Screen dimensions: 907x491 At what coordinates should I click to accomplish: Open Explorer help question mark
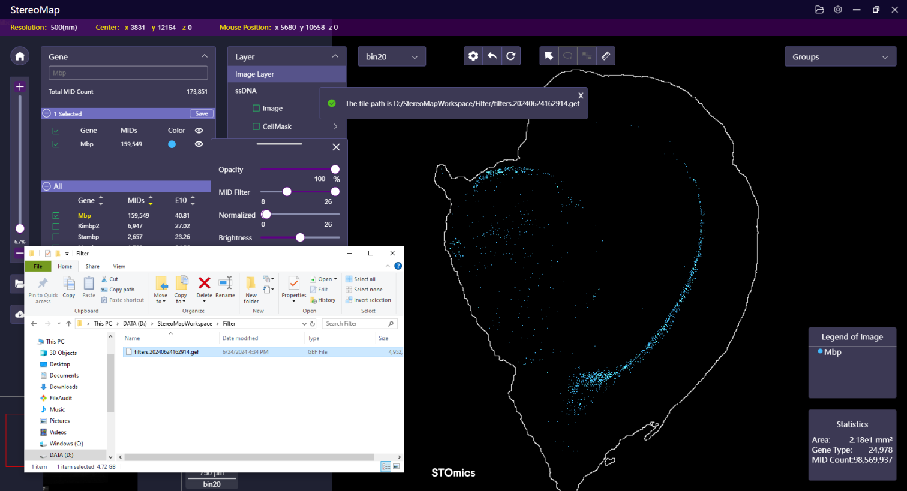tap(398, 266)
